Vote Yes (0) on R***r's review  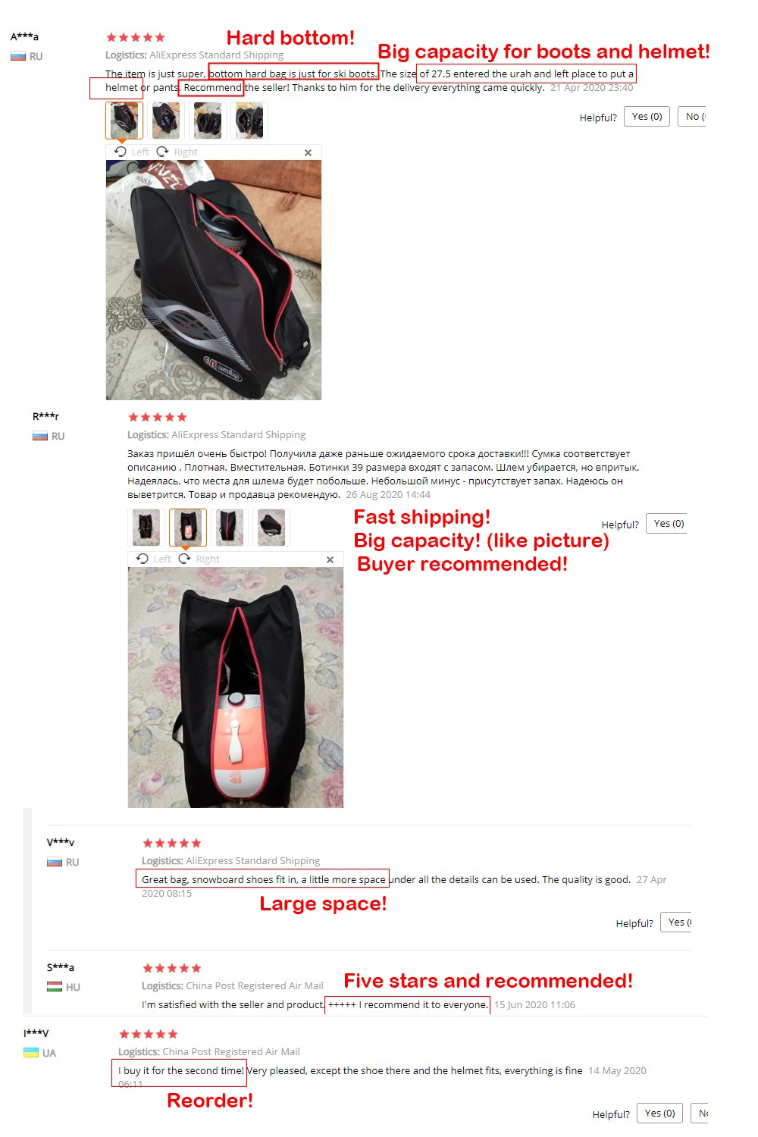pos(667,524)
